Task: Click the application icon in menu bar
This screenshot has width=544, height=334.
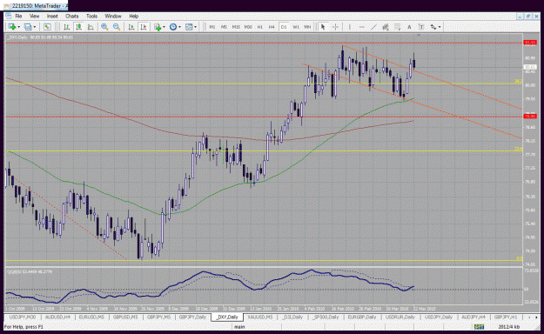Action: click(x=9, y=16)
